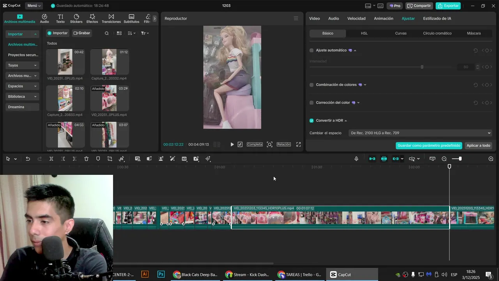Open the filter dropdown in media panel
The image size is (499, 281).
click(x=145, y=33)
